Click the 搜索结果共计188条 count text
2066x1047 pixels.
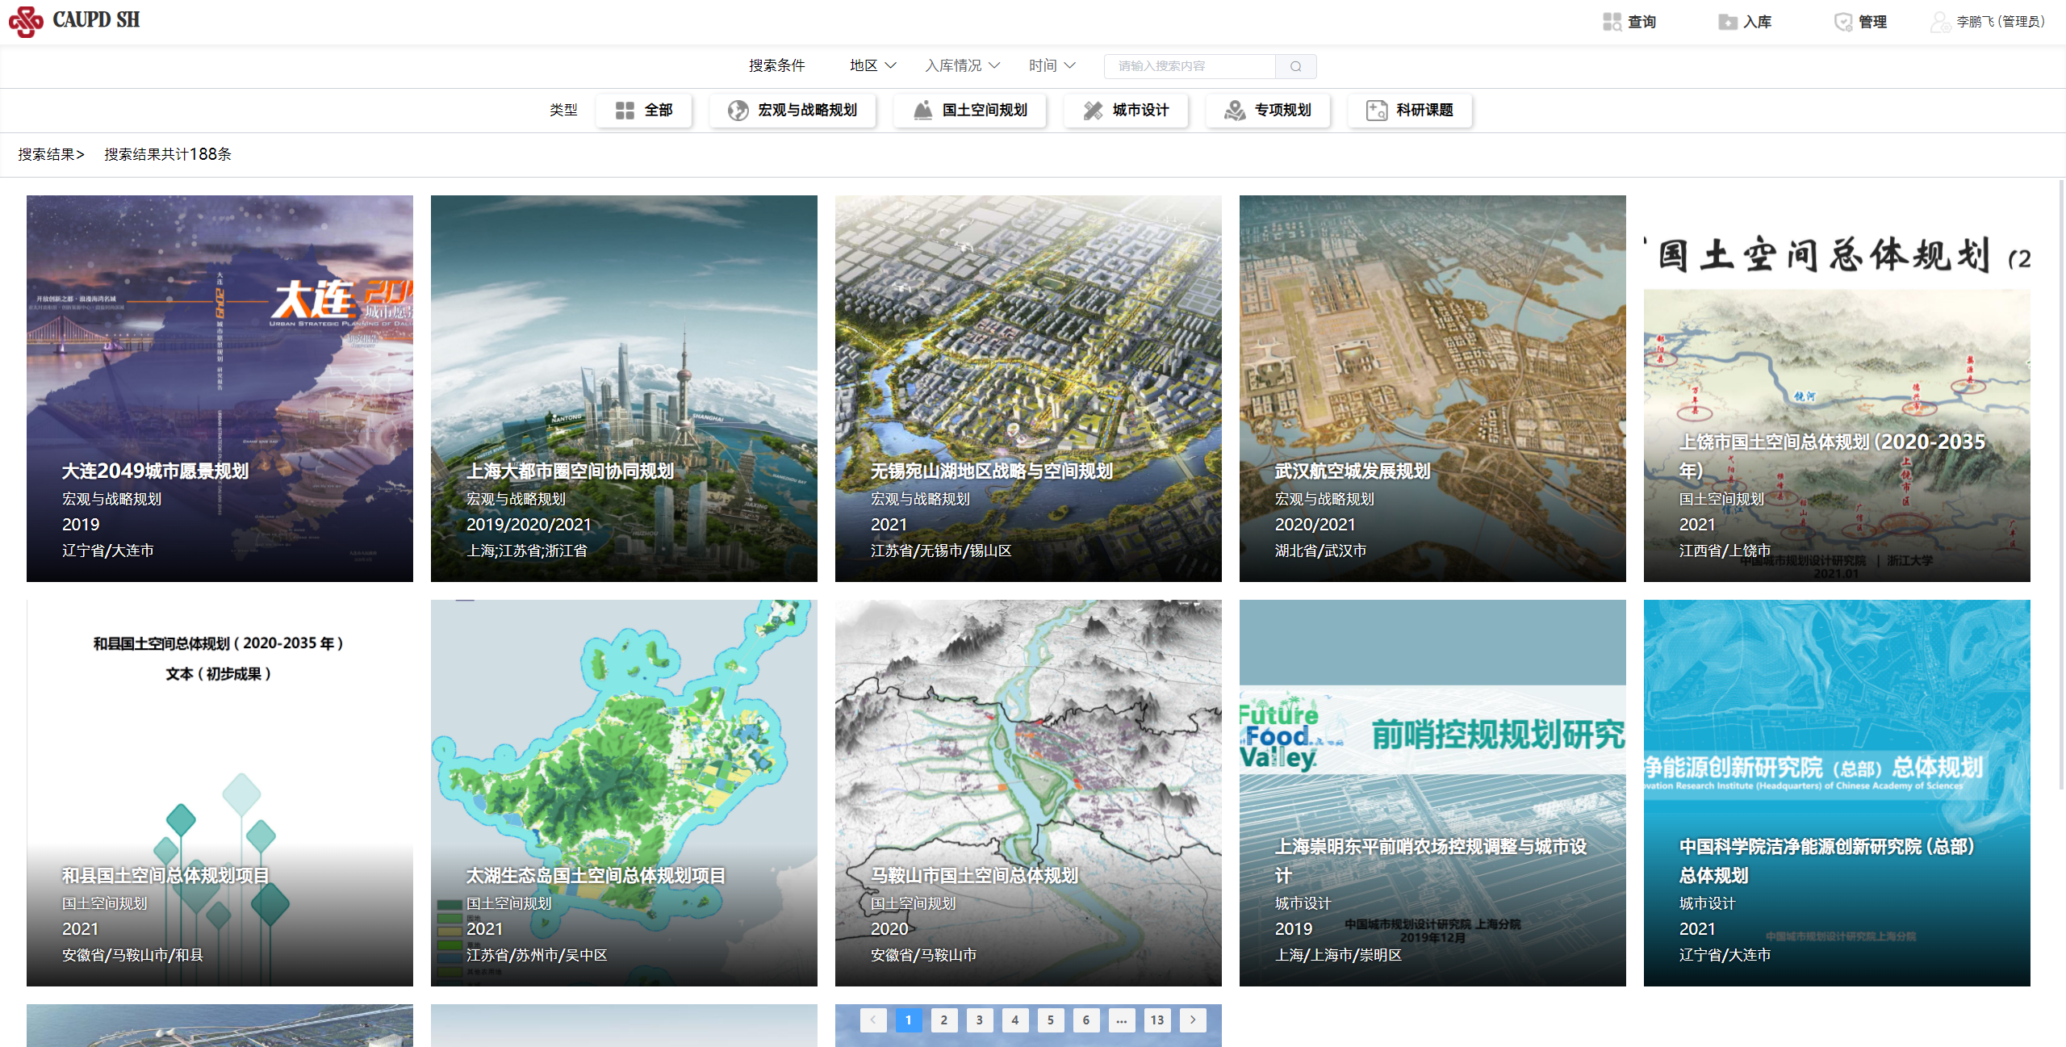pos(168,154)
